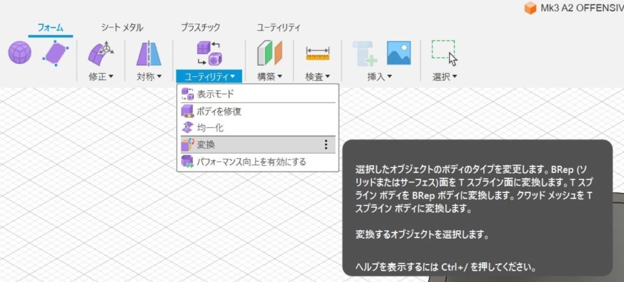The width and height of the screenshot is (624, 282).
Task: Click the purple face create icon
Action: click(56, 53)
